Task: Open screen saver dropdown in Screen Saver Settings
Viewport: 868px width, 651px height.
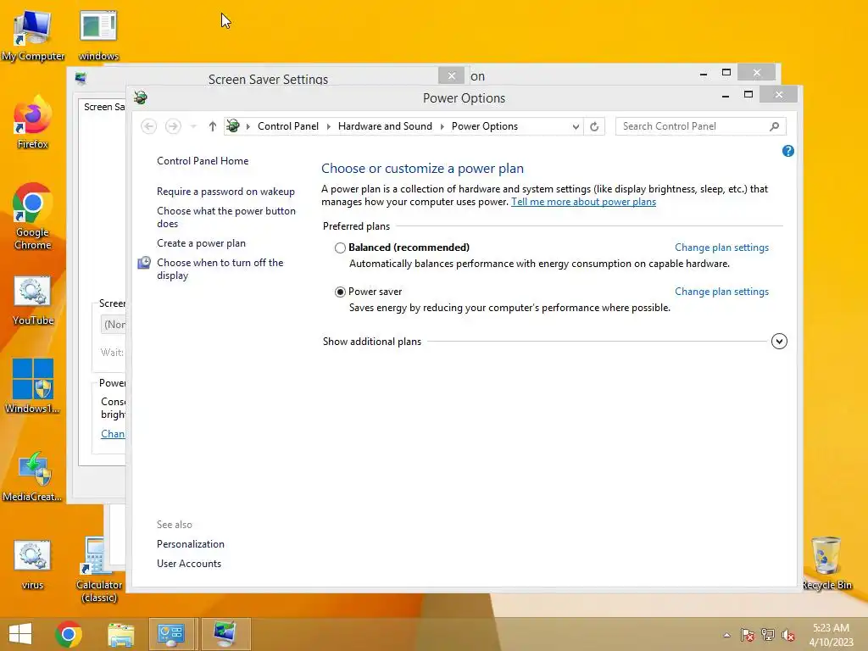Action: pyautogui.click(x=113, y=325)
